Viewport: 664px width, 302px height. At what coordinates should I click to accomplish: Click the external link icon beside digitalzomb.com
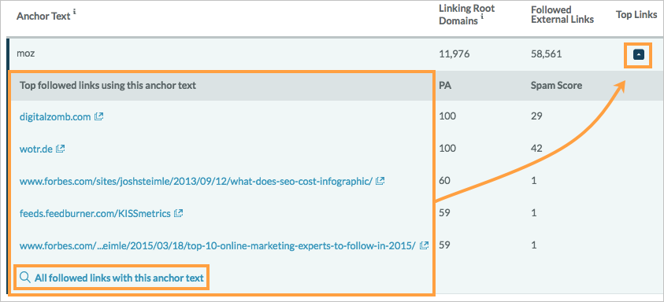[x=99, y=116]
